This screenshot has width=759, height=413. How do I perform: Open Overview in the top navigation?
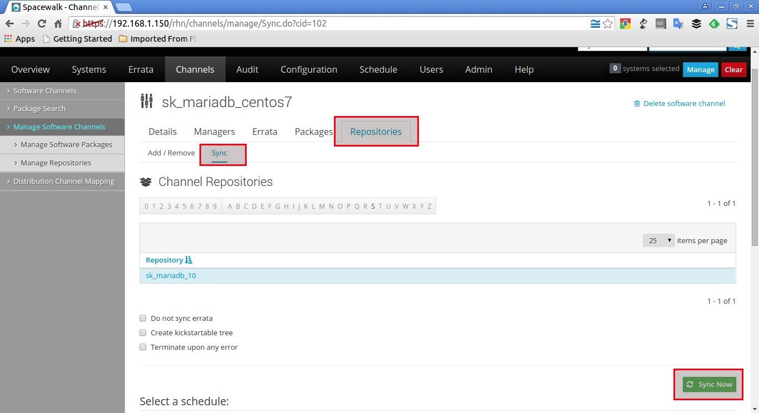tap(31, 69)
